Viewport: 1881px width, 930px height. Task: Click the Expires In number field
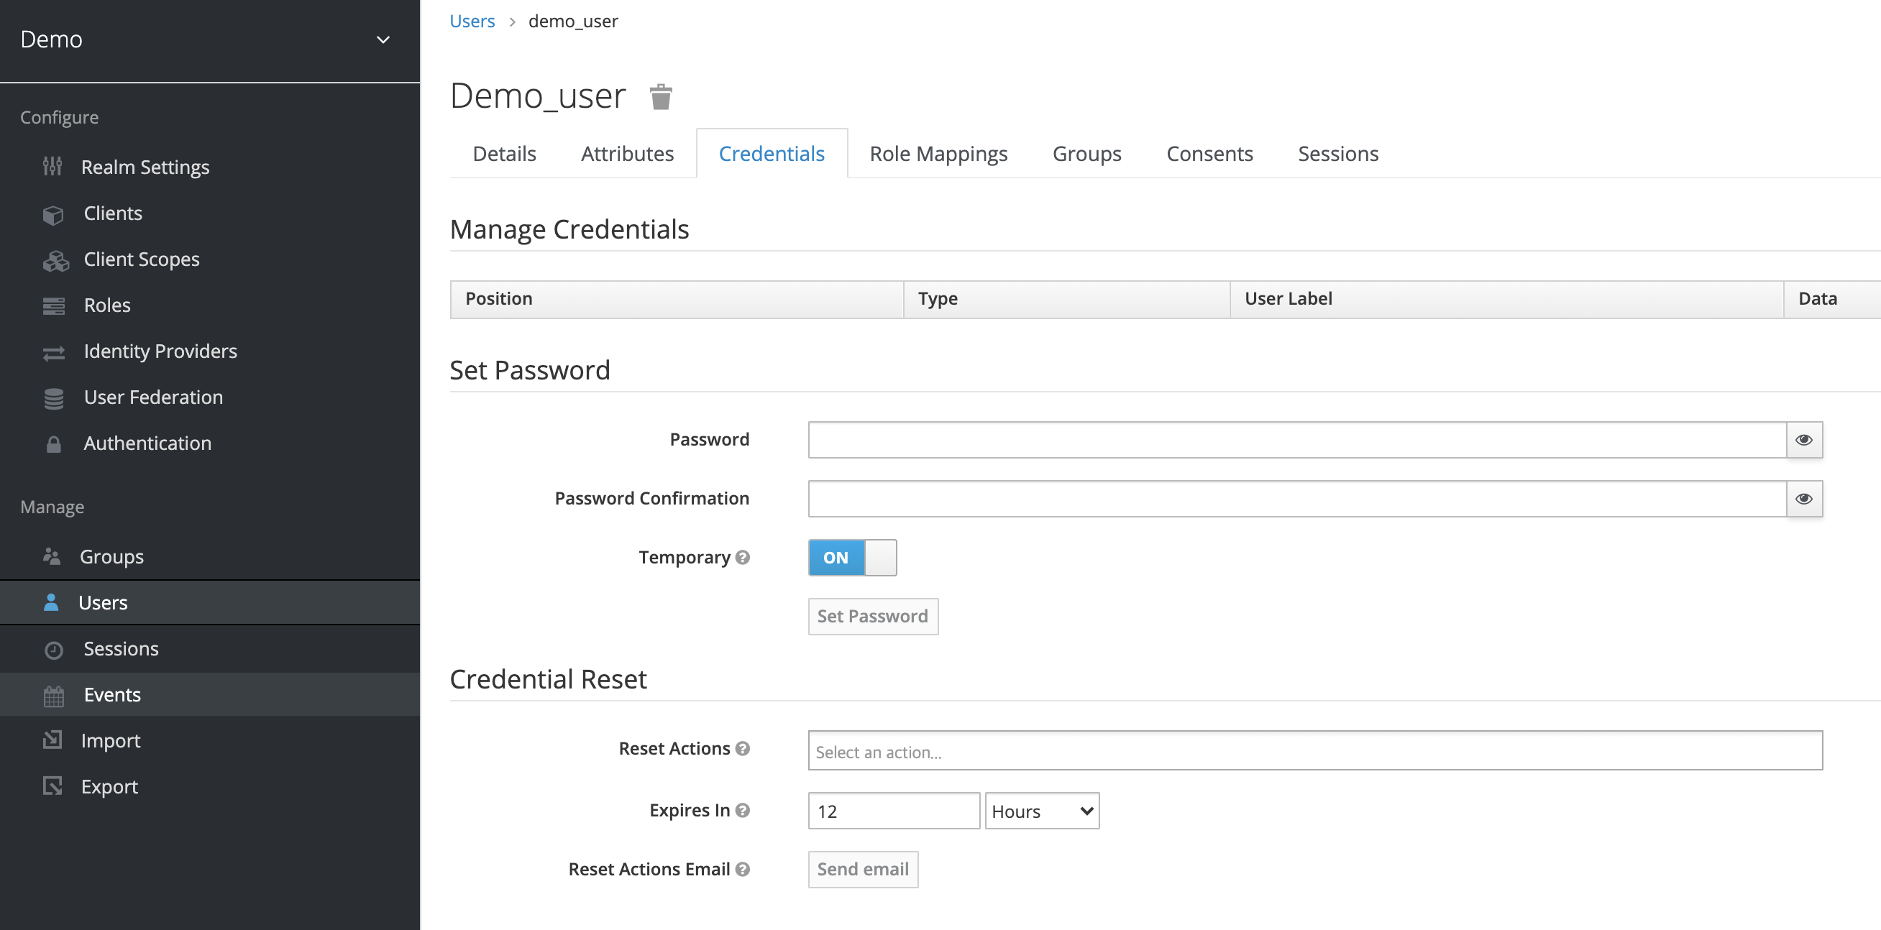pos(893,811)
